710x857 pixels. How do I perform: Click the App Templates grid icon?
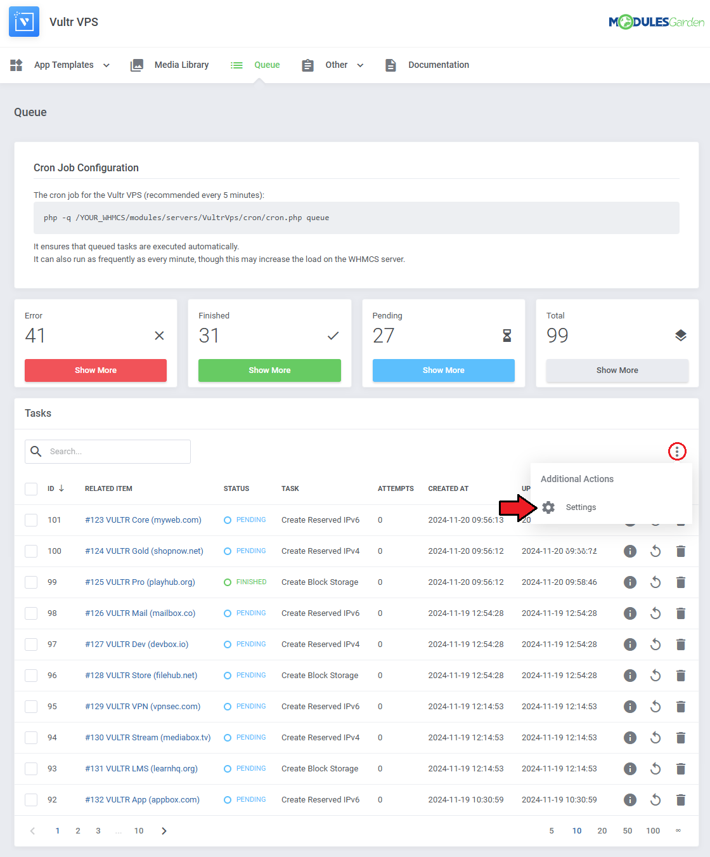click(16, 65)
